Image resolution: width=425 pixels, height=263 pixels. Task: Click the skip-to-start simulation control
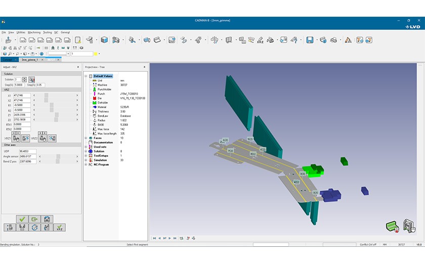tap(154, 238)
